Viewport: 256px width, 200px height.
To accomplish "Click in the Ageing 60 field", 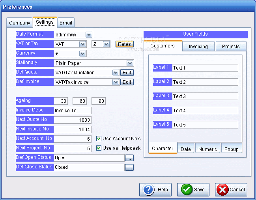I will point(80,101).
